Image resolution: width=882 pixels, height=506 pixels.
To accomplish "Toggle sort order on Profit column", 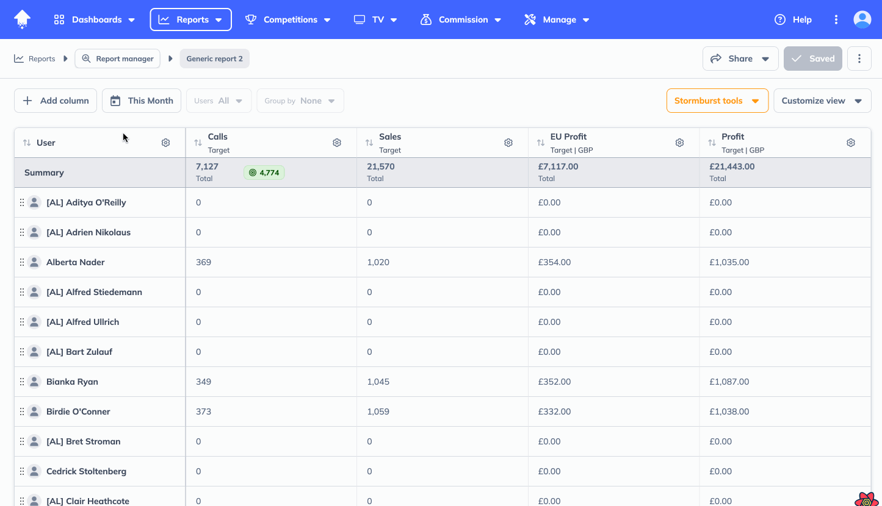I will click(x=712, y=143).
